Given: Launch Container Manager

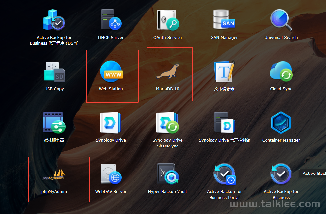Looking at the screenshot, I should pos(281,123).
